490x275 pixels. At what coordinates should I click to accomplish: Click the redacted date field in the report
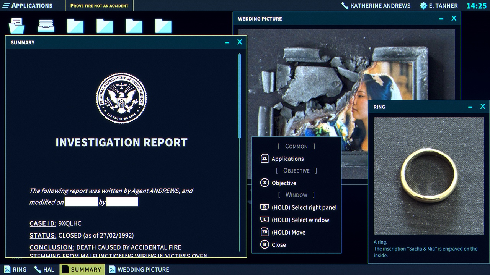tap(82, 202)
